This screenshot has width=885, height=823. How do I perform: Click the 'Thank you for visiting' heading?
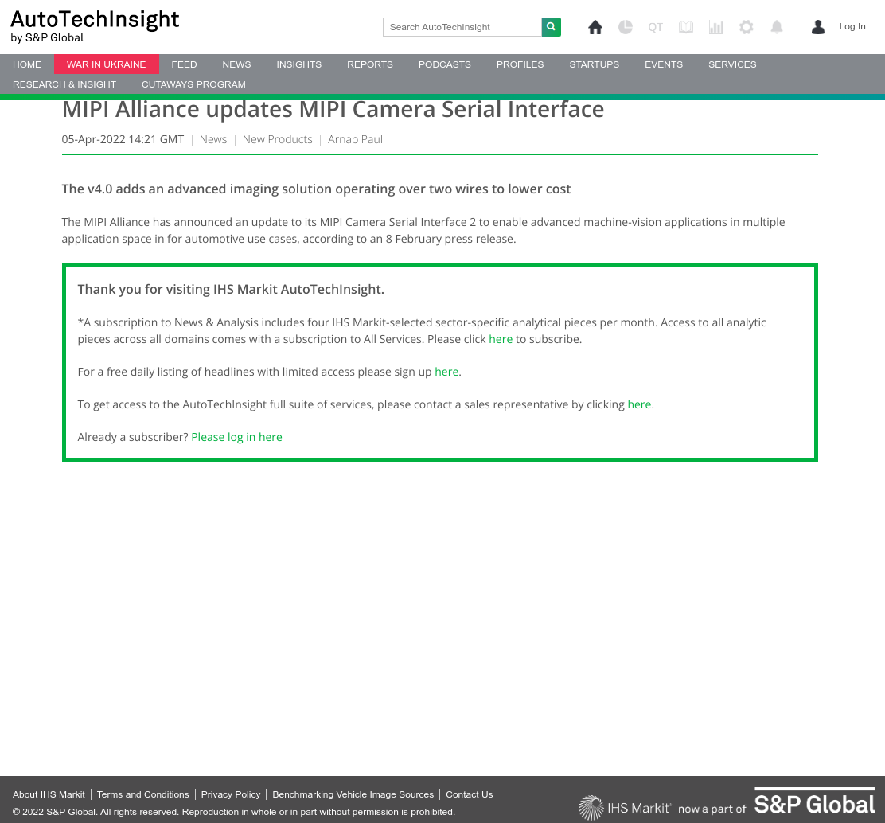[x=231, y=290]
